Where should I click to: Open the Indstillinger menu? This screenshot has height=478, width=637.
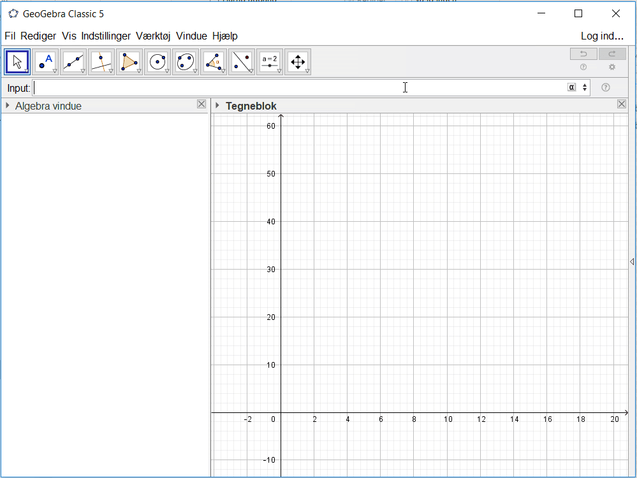[x=106, y=36]
